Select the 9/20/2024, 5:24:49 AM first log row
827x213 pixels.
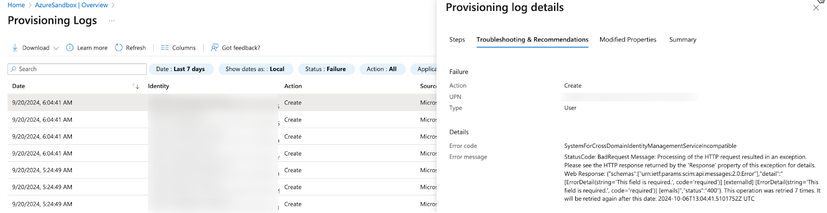pyautogui.click(x=42, y=170)
